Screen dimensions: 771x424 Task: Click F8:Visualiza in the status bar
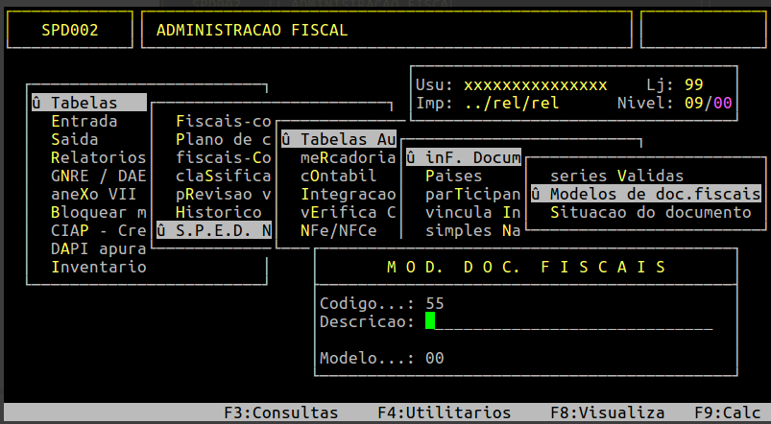[x=607, y=412]
